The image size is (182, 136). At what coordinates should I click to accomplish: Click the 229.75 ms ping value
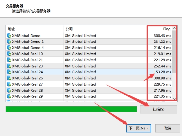click(x=162, y=84)
